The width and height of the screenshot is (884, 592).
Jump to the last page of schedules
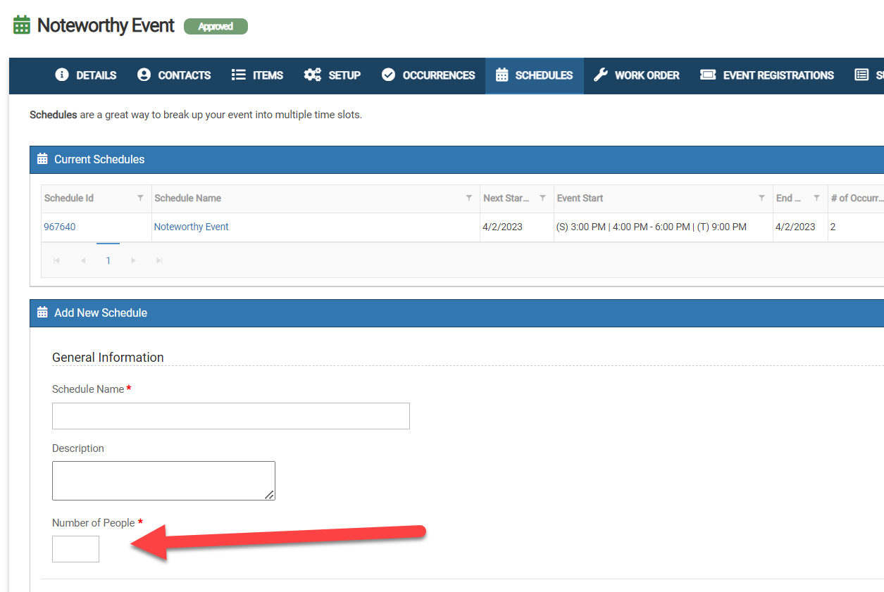pyautogui.click(x=159, y=260)
